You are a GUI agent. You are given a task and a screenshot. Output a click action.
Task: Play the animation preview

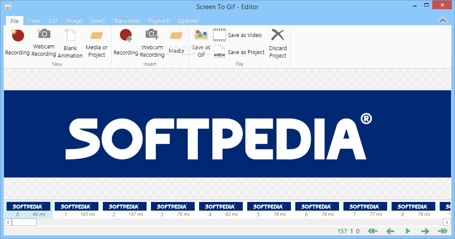point(408,231)
